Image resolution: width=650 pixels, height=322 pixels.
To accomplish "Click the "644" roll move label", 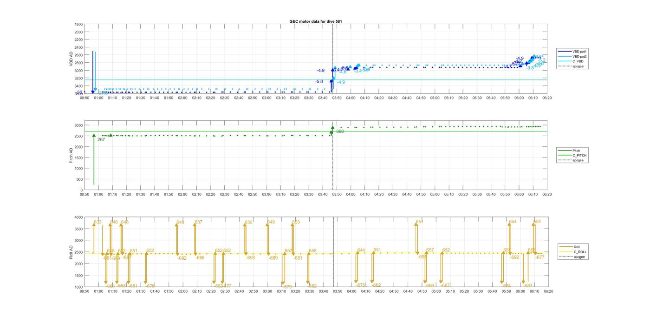I will 361,250.
